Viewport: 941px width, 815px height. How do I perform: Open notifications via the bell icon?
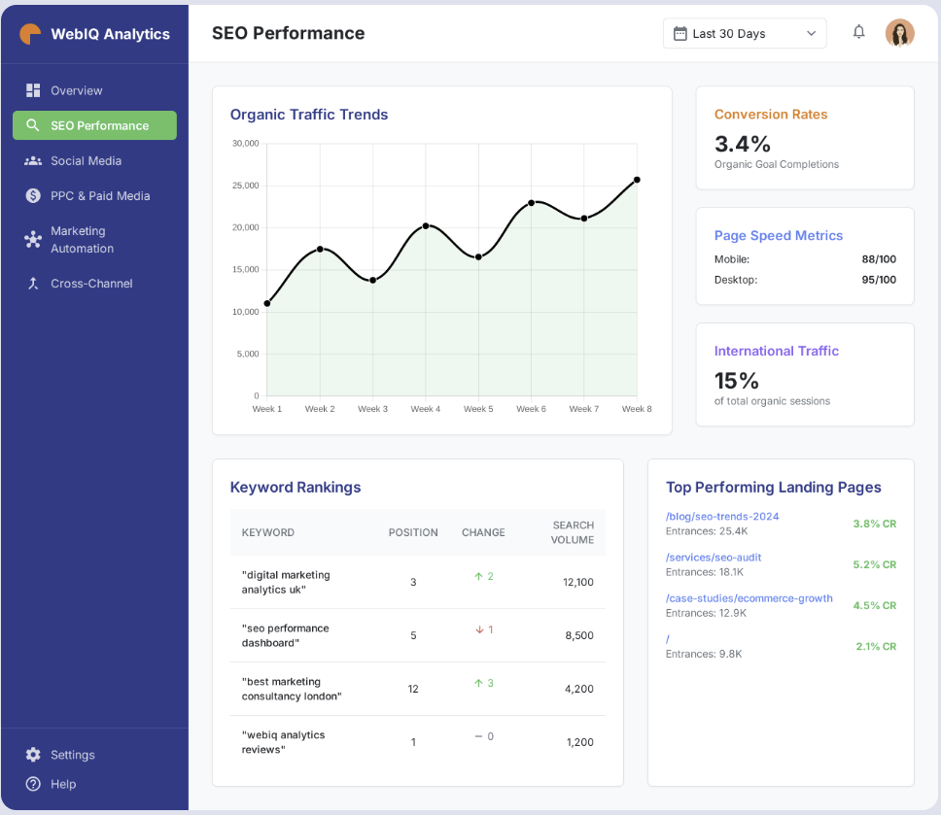(x=858, y=33)
